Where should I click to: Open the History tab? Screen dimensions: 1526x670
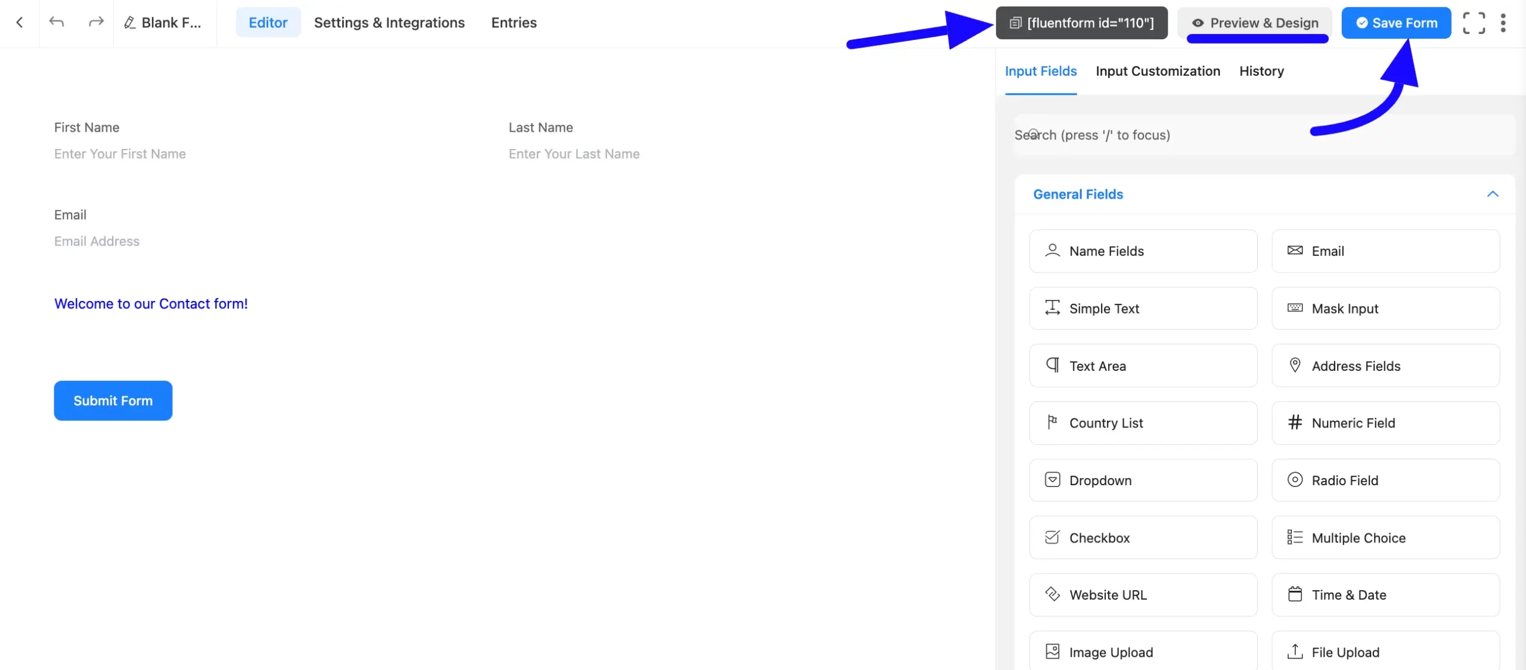coord(1261,72)
